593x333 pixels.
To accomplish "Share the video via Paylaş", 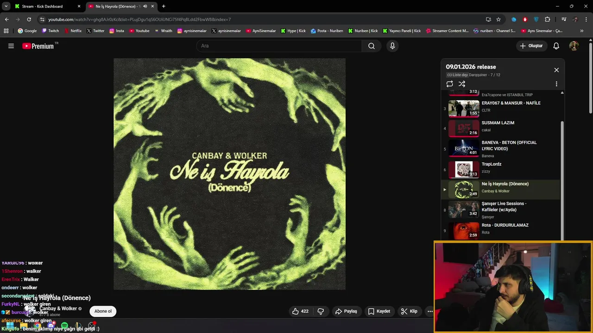I will point(346,311).
